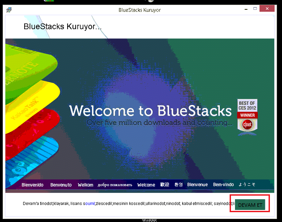Screen dimensions: 282x222
Task: Click the Japanese 'ようこそ' greeting
Action: pos(247,184)
